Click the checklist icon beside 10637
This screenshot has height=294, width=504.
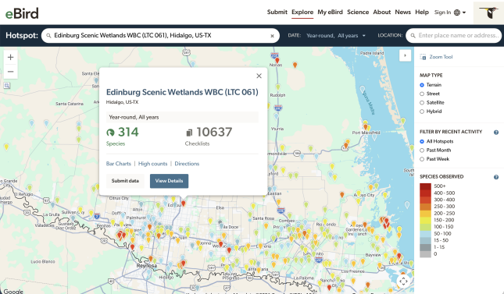189,133
